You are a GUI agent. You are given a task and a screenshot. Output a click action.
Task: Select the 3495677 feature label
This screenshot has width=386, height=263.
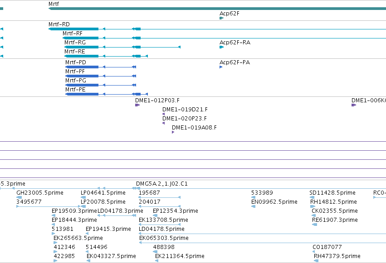(29, 202)
